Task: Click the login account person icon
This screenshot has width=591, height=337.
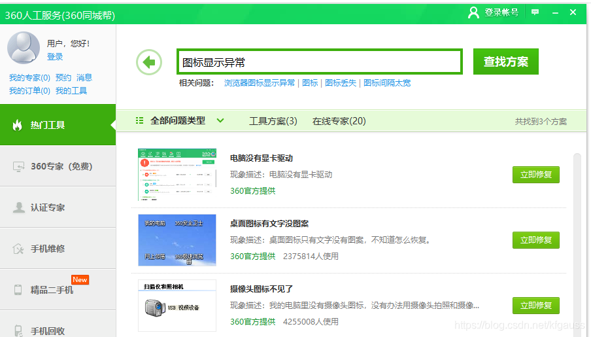Action: click(x=473, y=12)
